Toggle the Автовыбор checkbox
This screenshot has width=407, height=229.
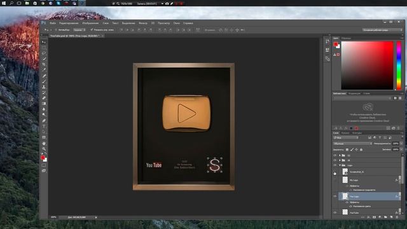pyautogui.click(x=56, y=30)
